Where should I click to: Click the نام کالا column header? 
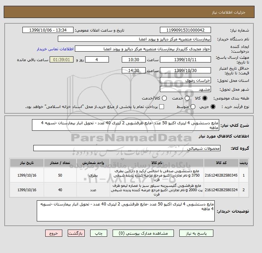point(157,163)
